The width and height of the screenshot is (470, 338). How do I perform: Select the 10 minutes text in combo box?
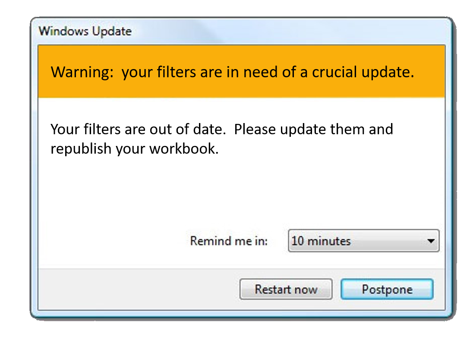click(321, 241)
